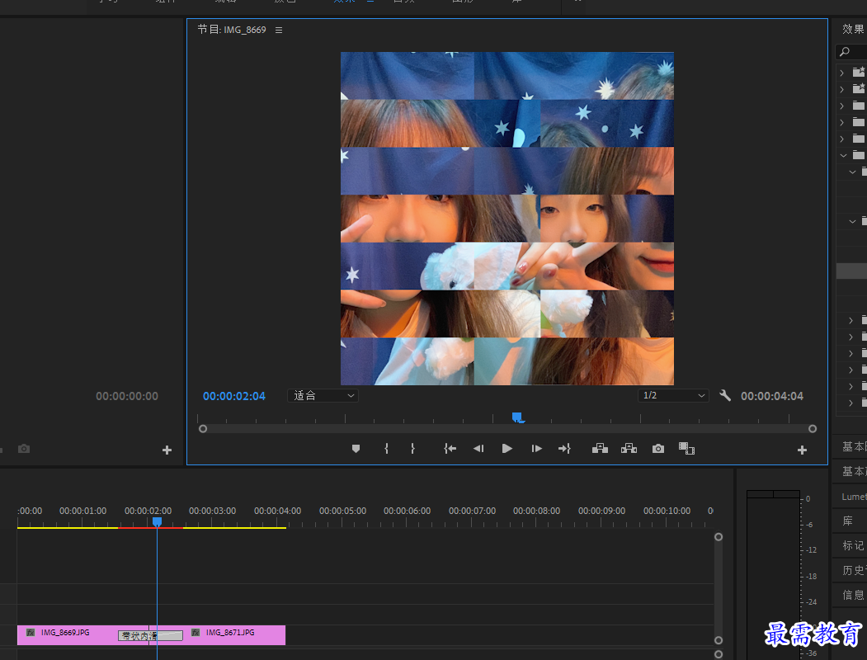Viewport: 867px width, 660px height.
Task: Click fx badge on IMG_8669.JPG clip
Action: point(31,632)
